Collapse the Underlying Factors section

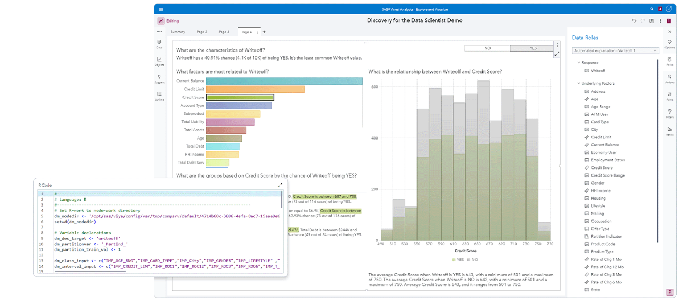pos(579,83)
